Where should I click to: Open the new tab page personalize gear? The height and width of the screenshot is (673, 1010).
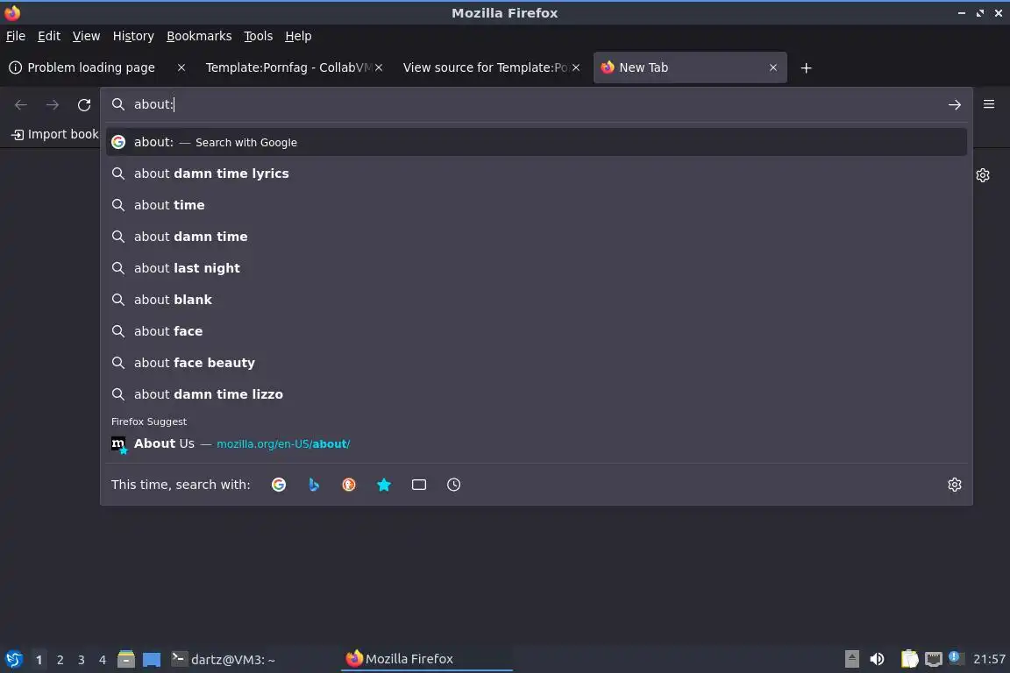pyautogui.click(x=982, y=175)
